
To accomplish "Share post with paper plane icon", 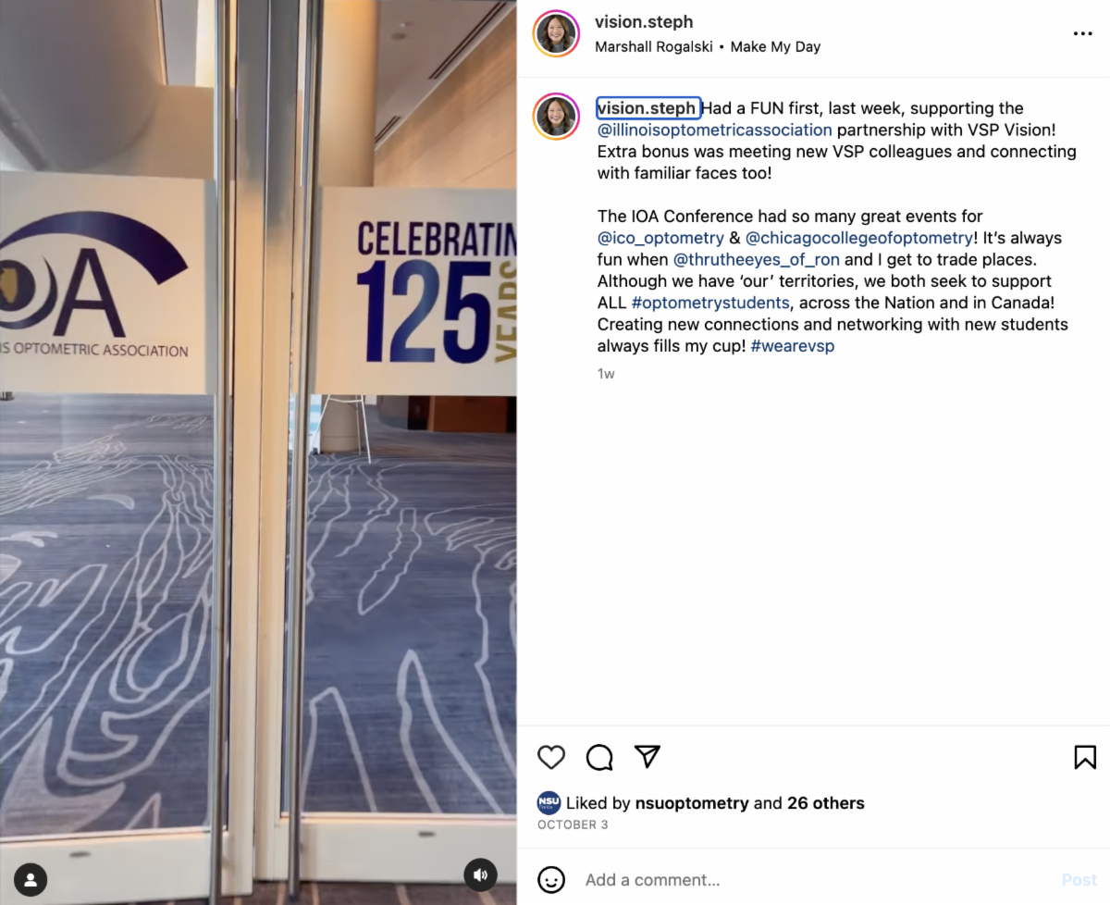I will (x=647, y=756).
